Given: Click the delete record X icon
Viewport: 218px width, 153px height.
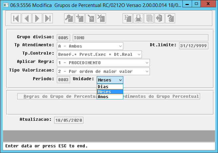Looking at the screenshot, I should pos(101,18).
